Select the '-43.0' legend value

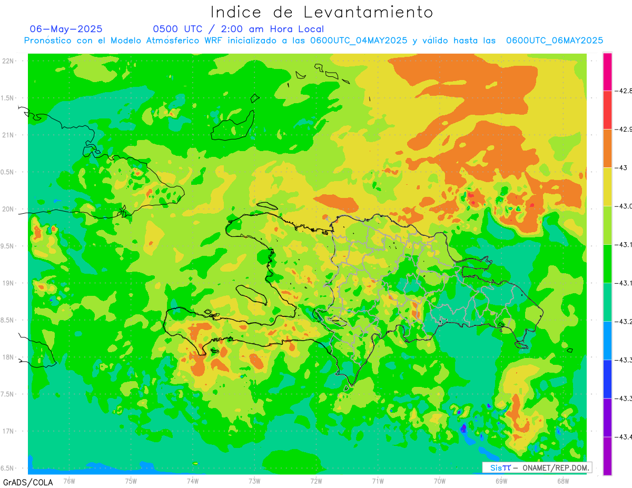click(x=624, y=206)
